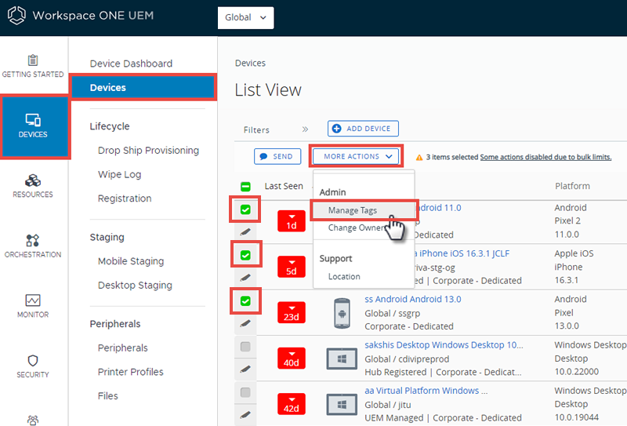Open the iPhone iOS 16.3.1 JCLF link
Image resolution: width=627 pixels, height=426 pixels.
pyautogui.click(x=462, y=253)
